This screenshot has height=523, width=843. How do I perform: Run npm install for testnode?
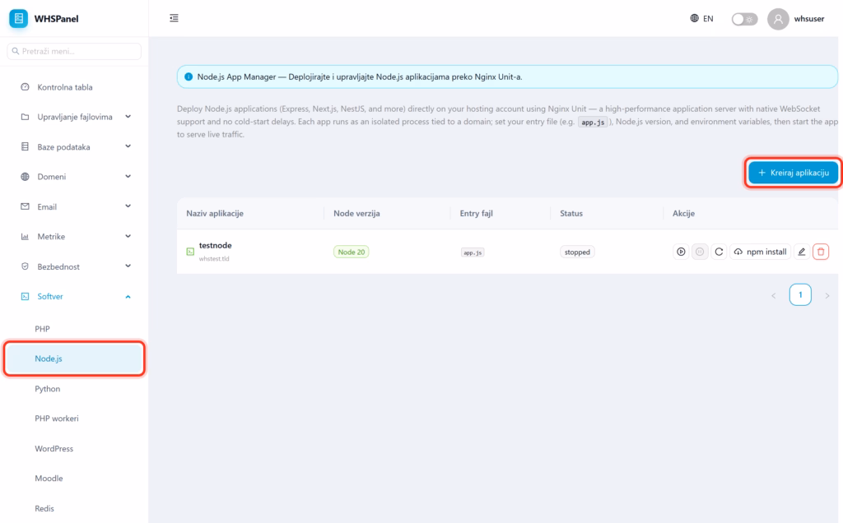click(x=760, y=252)
